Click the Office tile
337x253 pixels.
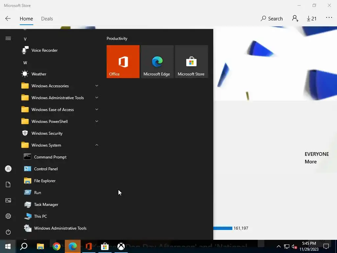pyautogui.click(x=123, y=62)
